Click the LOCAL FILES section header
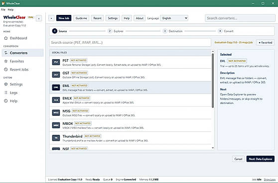The height and width of the screenshot is (183, 278). (x=130, y=53)
